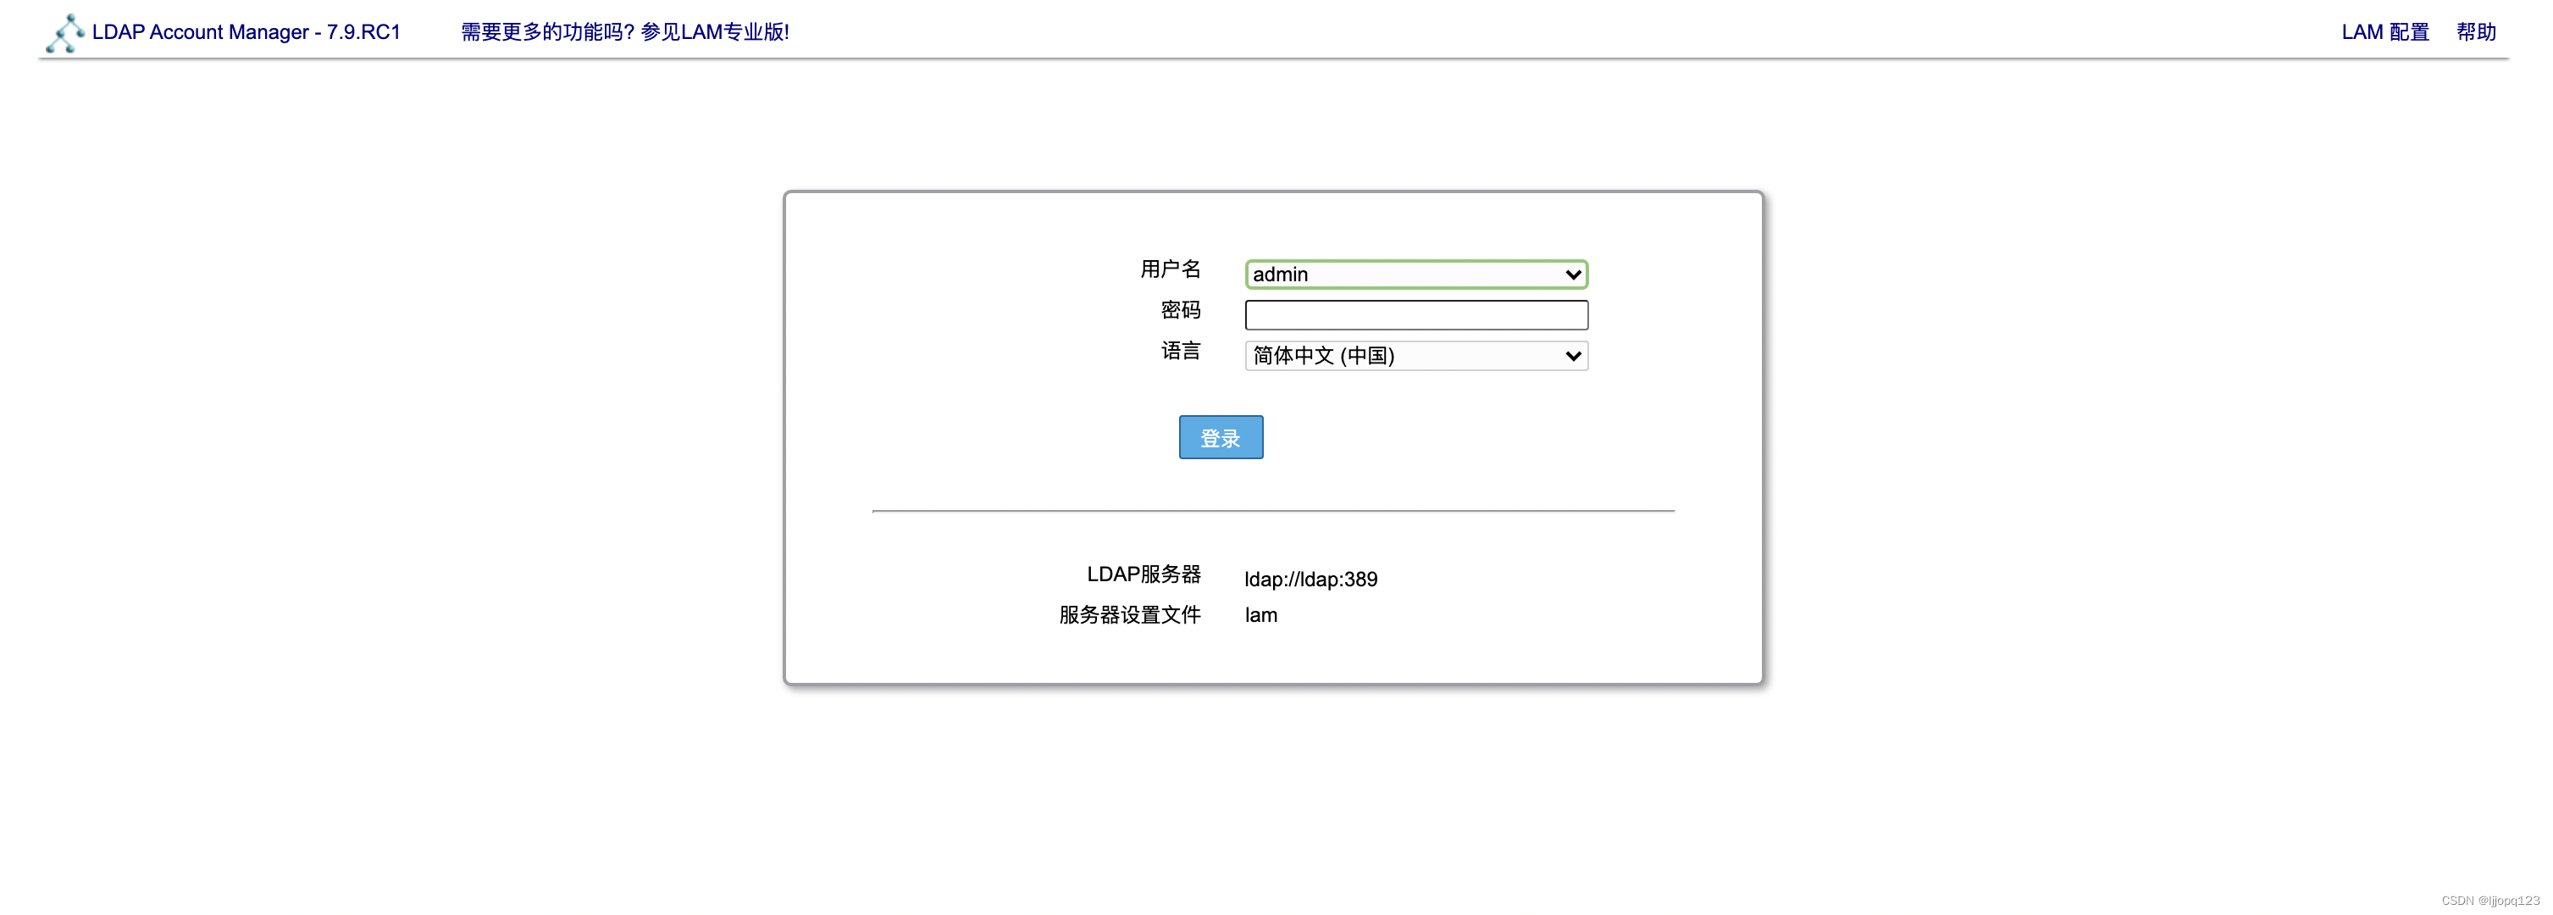Focus the 密码 password field
The width and height of the screenshot is (2553, 915).
[x=1416, y=315]
